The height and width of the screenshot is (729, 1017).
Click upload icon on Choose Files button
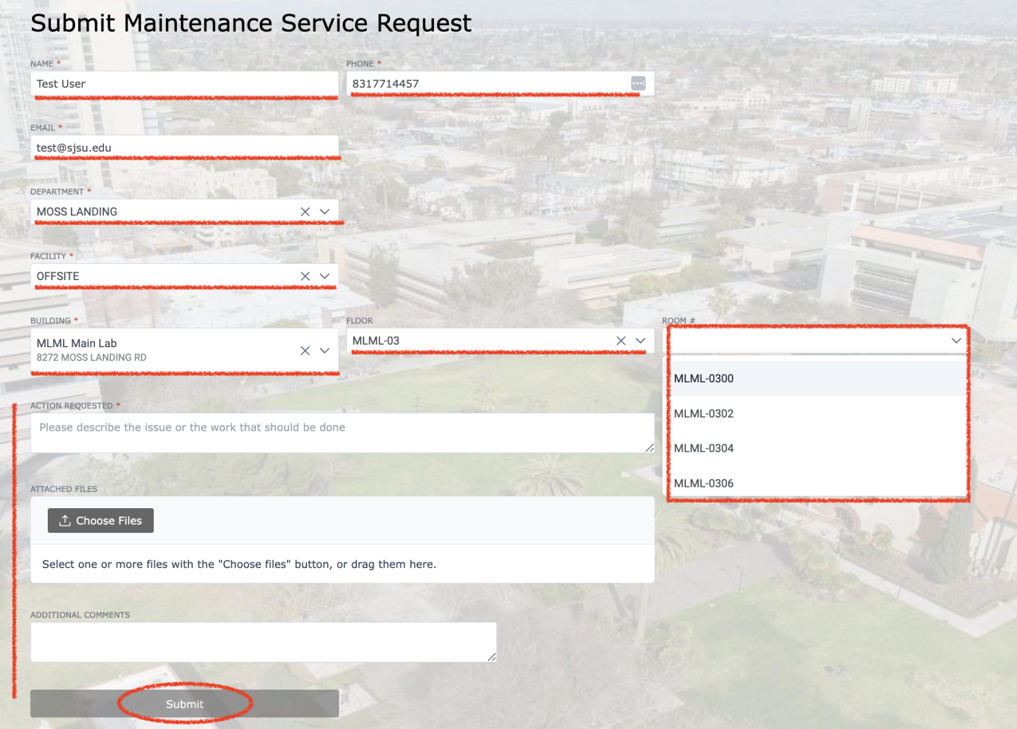(65, 521)
